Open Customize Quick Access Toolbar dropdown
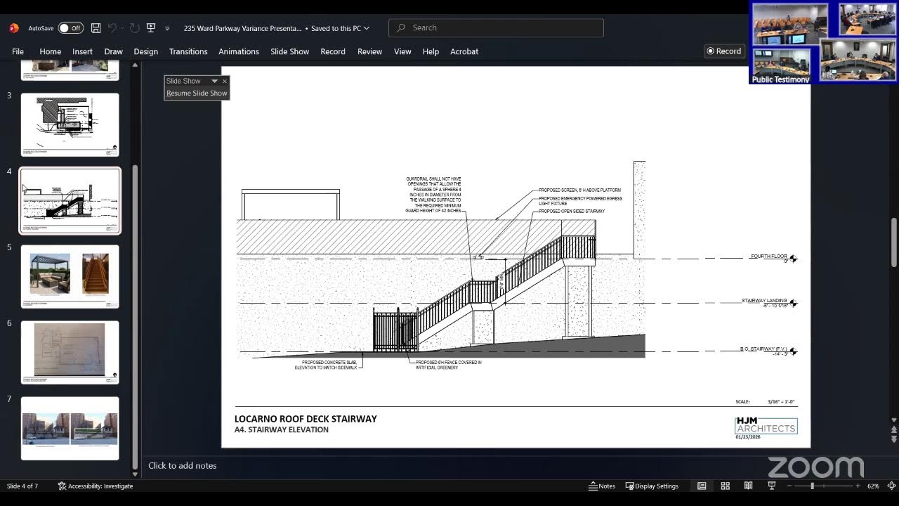Viewport: 899px width, 506px height. pos(167,28)
